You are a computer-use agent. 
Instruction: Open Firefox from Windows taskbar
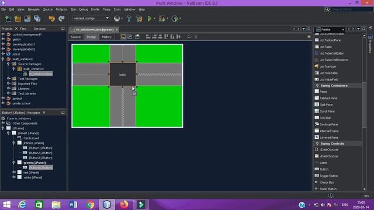(x=124, y=205)
